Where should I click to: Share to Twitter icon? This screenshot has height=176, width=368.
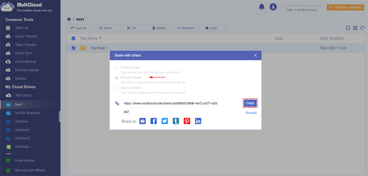tap(165, 121)
